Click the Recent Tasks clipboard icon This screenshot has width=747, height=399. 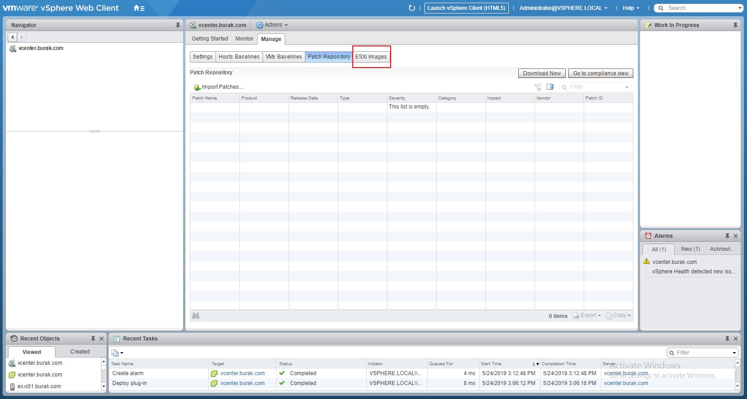(116, 339)
